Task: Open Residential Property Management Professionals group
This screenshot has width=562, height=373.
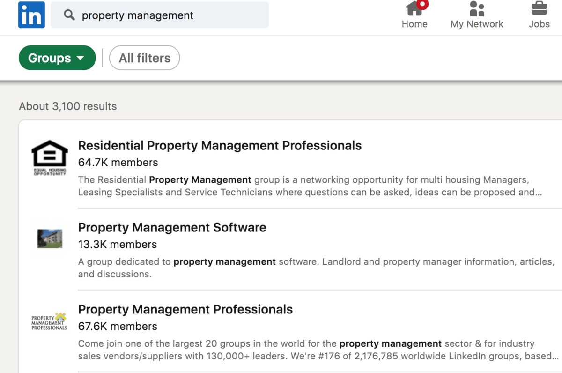Action: click(220, 146)
